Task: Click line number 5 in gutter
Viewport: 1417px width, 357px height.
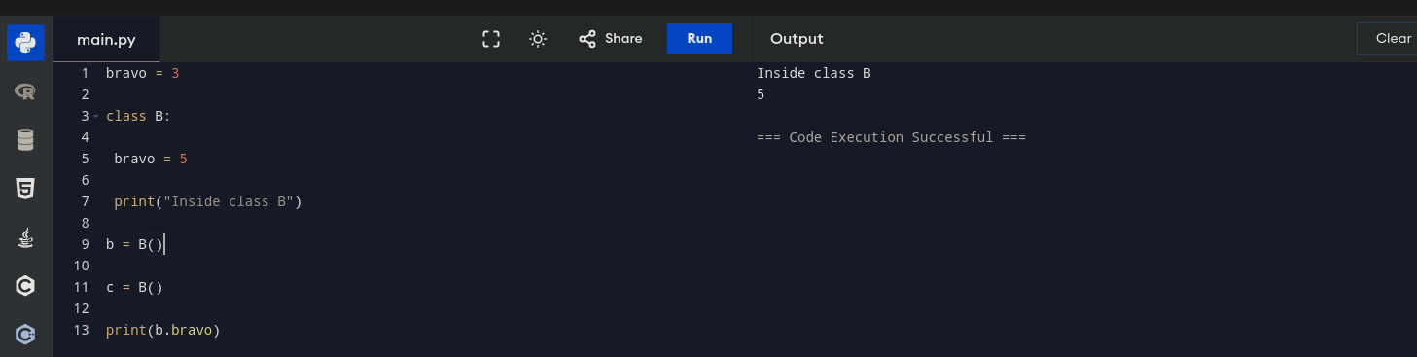Action: [86, 159]
